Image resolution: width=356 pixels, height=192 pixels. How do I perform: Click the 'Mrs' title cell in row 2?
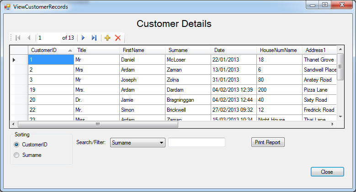(96, 70)
